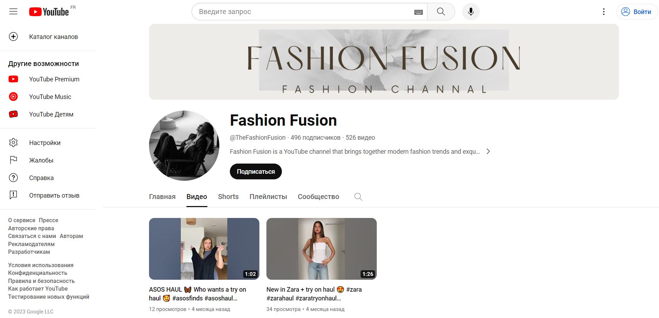Play the ASOS HAUL video thumbnail
This screenshot has width=659, height=318.
pos(204,249)
